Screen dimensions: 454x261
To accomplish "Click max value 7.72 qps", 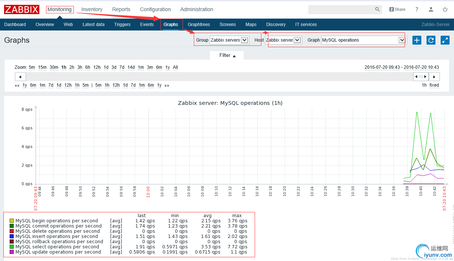I will point(237,247).
